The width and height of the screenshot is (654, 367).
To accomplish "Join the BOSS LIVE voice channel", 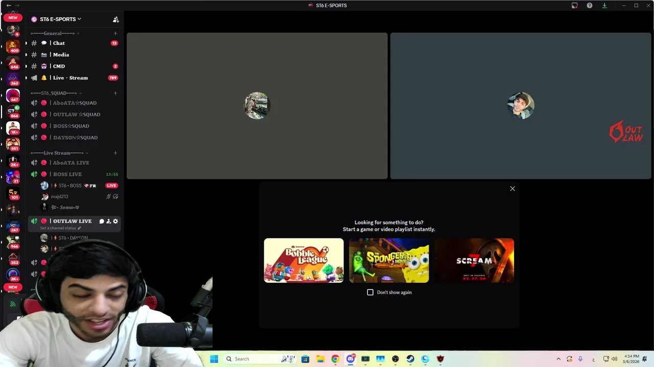I will pos(75,174).
